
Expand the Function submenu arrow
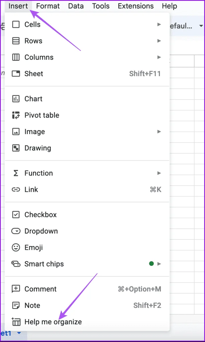point(159,173)
